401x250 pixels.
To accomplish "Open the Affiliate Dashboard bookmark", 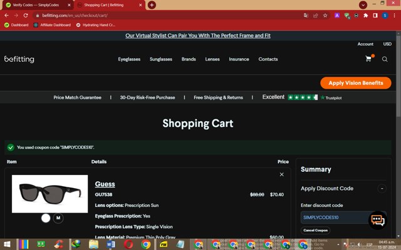I will point(52,25).
